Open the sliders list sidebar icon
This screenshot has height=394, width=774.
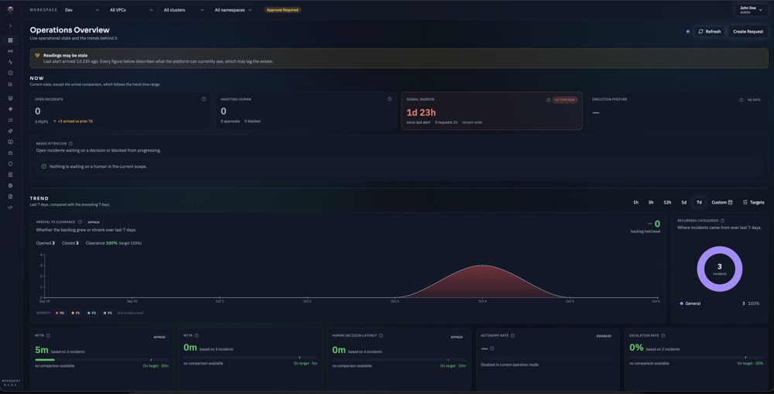pyautogui.click(x=10, y=120)
